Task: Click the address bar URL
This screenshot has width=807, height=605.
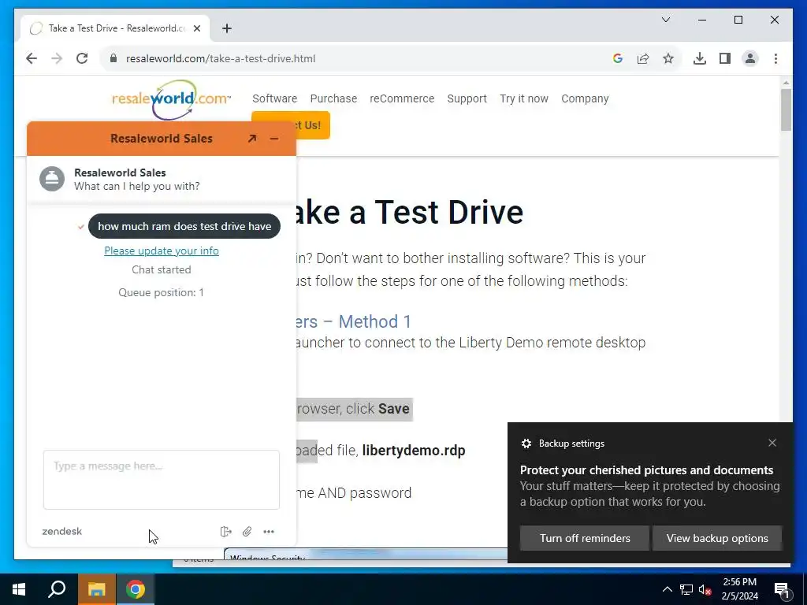Action: point(221,58)
